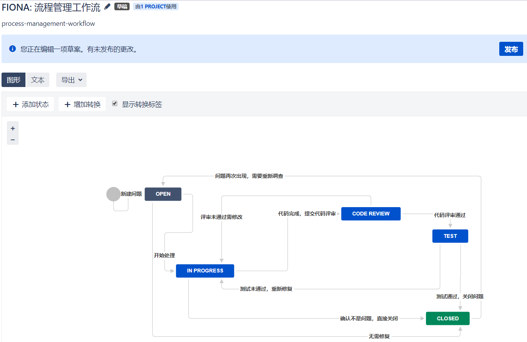Click the 草稿 draft badge
The height and width of the screenshot is (342, 527).
(x=122, y=6)
